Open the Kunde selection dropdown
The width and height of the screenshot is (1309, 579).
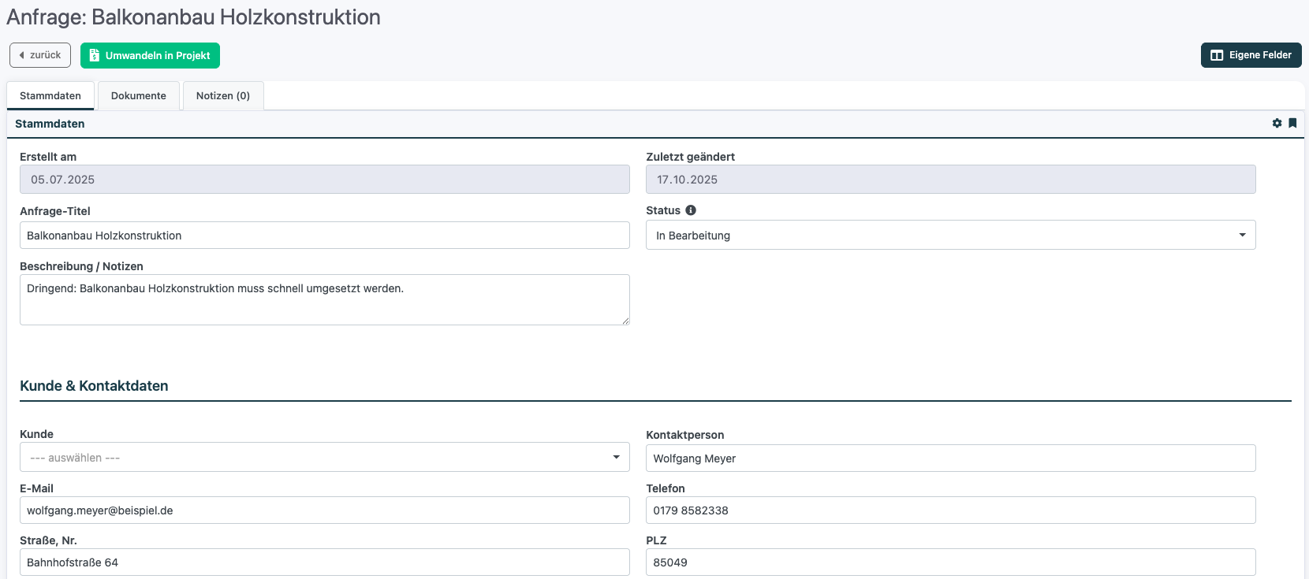pos(324,458)
